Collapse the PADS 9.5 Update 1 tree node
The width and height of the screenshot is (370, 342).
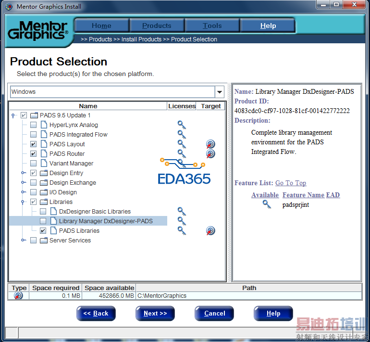(x=13, y=115)
